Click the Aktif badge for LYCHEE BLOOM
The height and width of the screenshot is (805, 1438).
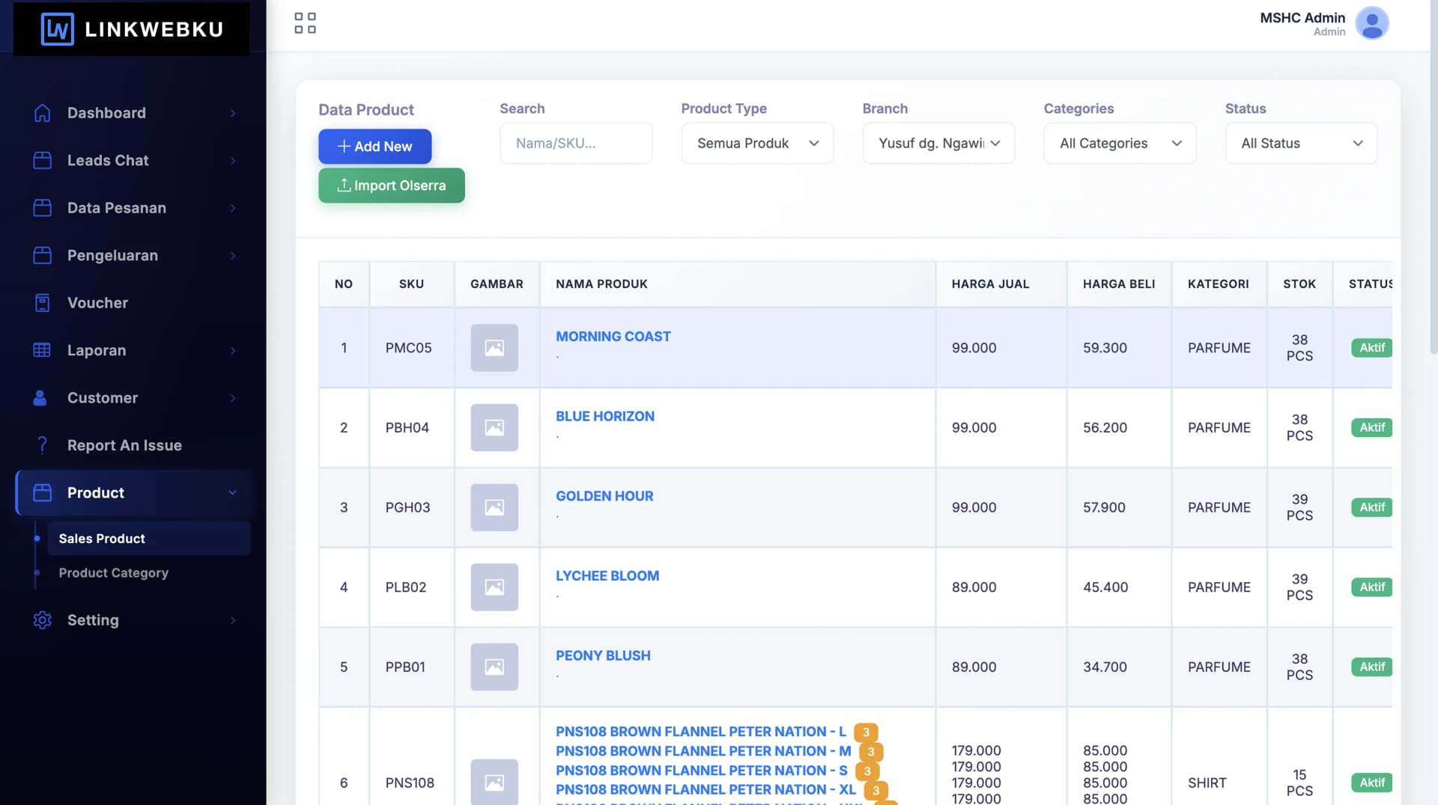pos(1371,587)
